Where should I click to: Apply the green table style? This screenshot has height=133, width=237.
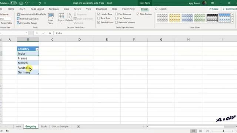200,18
